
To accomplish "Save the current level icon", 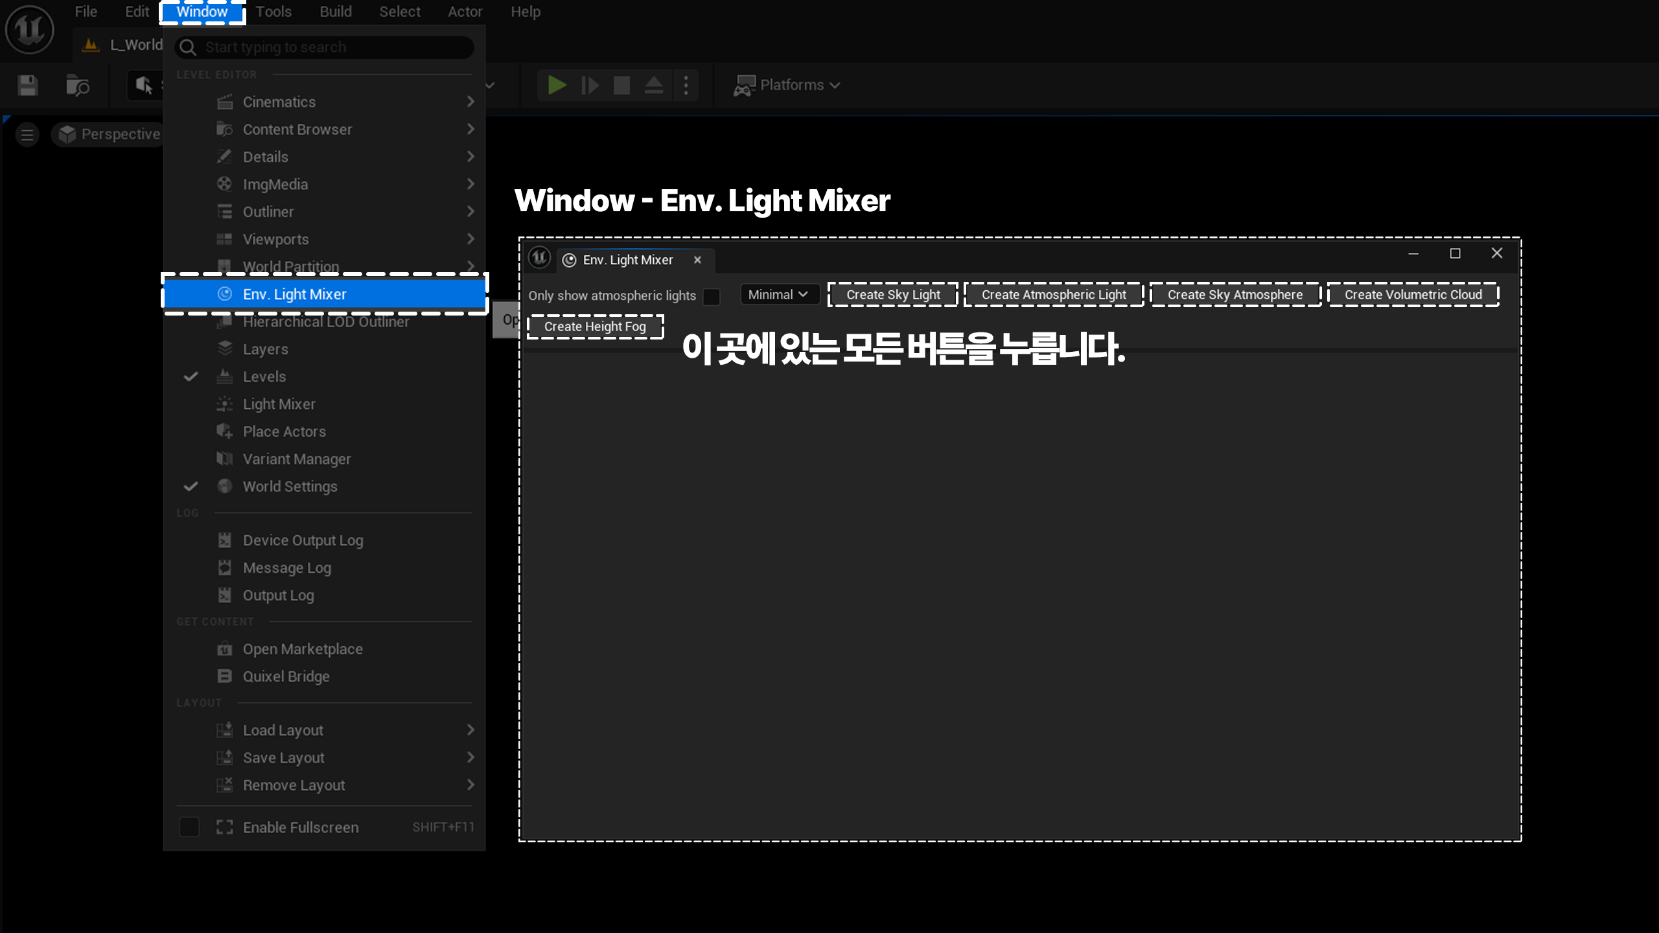I will point(28,85).
